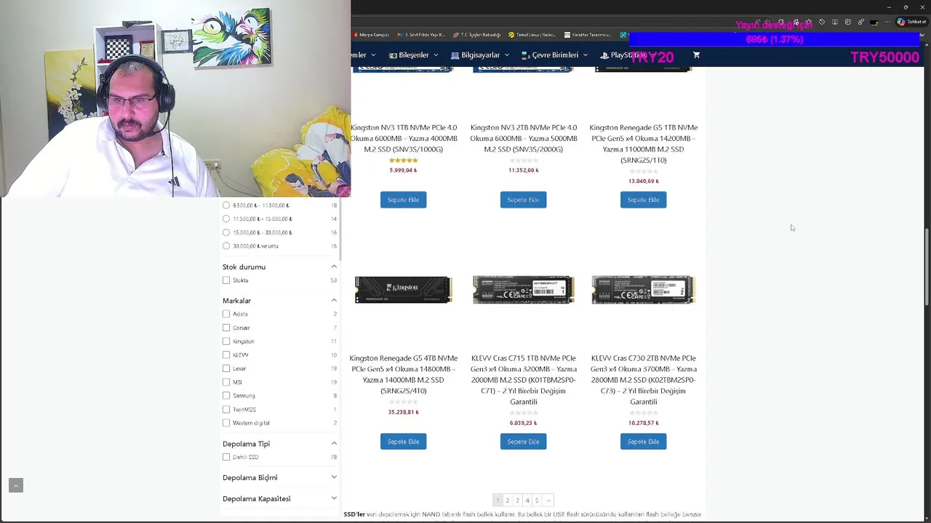This screenshot has width=931, height=523.
Task: Add KLEVV Cras C730 2TB to cart
Action: point(644,442)
